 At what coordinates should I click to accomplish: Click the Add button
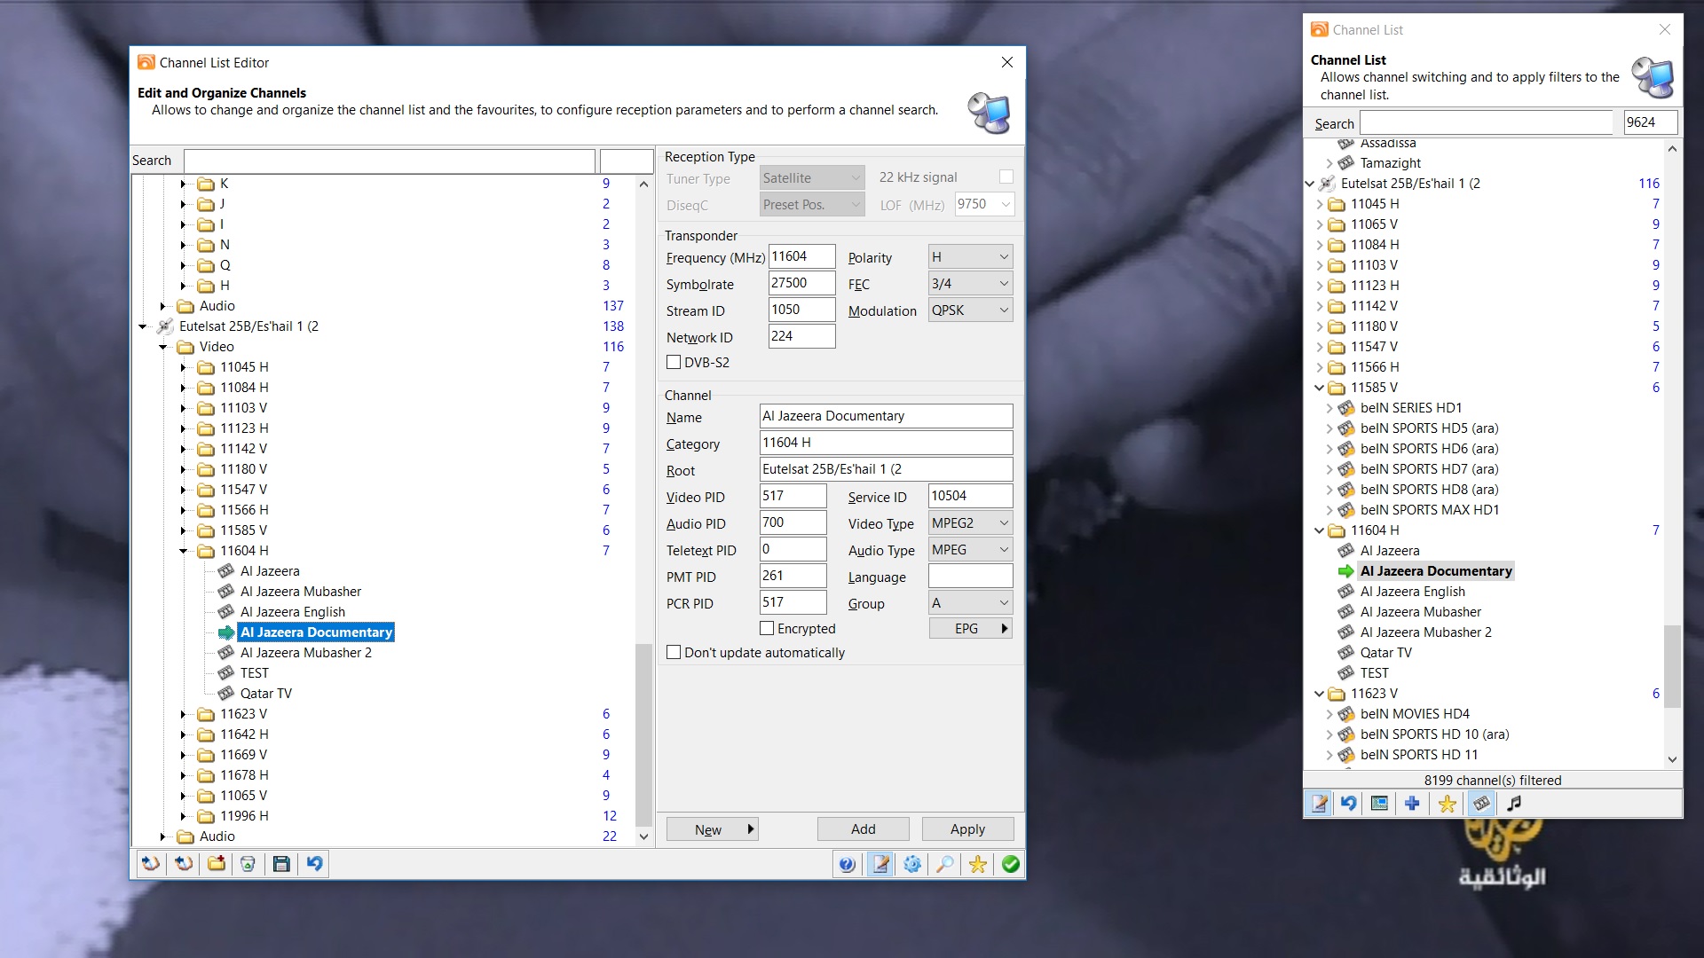point(863,829)
